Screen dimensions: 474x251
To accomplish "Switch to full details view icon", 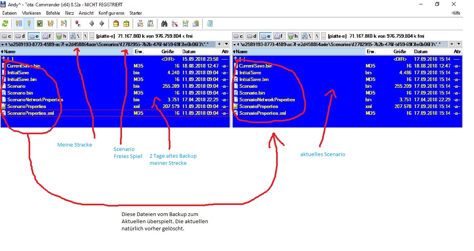I will [29, 23].
